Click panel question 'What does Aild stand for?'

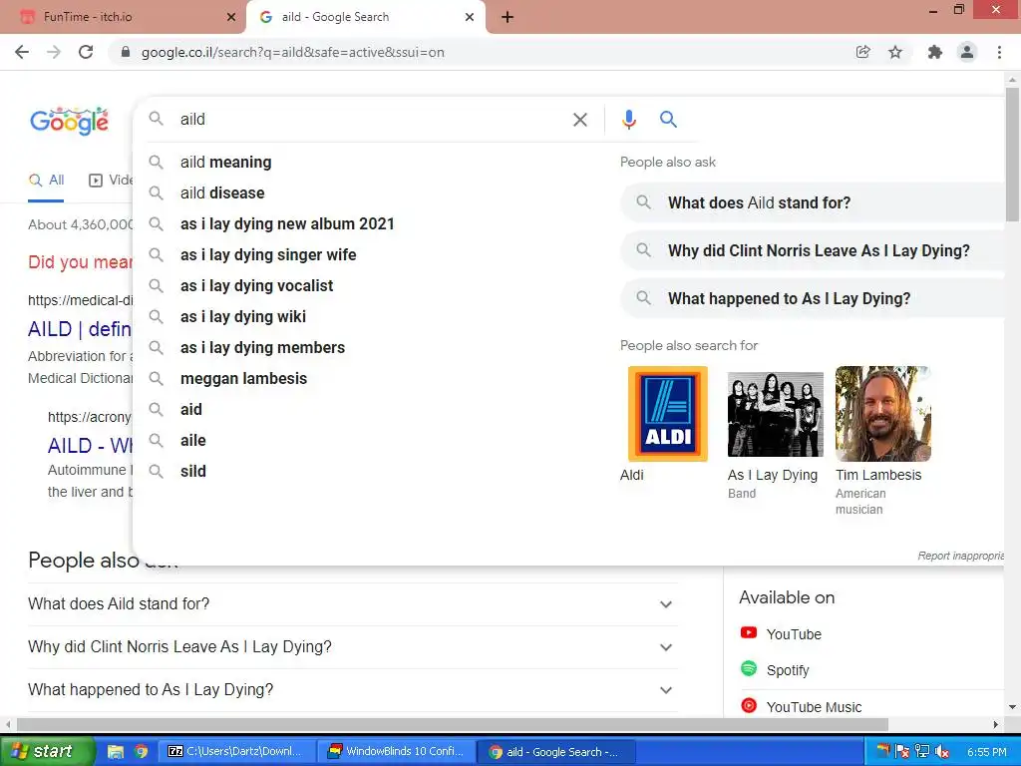(812, 202)
